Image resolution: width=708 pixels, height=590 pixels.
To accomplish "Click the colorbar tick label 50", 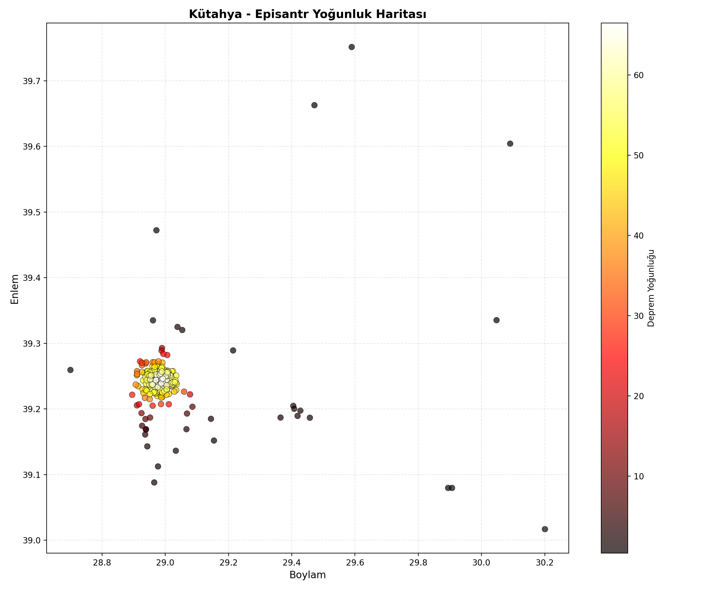I will pos(639,155).
